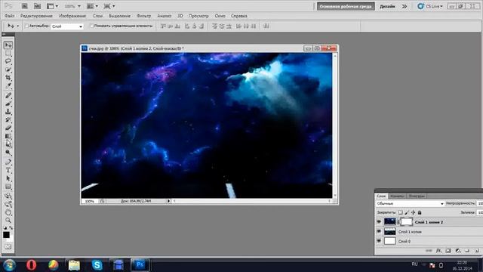The width and height of the screenshot is (483, 272).
Task: Open Screen Mode dropdown
Action: coord(109,6)
